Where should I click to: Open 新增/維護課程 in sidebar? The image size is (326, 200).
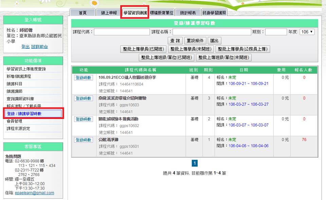point(19,76)
